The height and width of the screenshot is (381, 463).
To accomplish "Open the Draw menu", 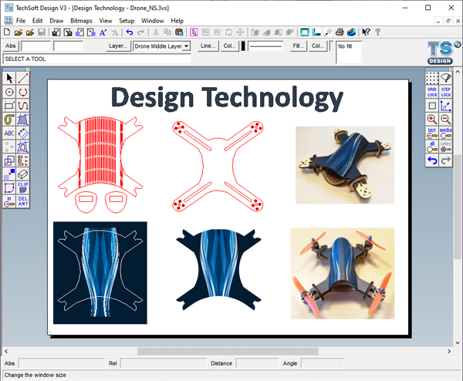I will coord(56,21).
